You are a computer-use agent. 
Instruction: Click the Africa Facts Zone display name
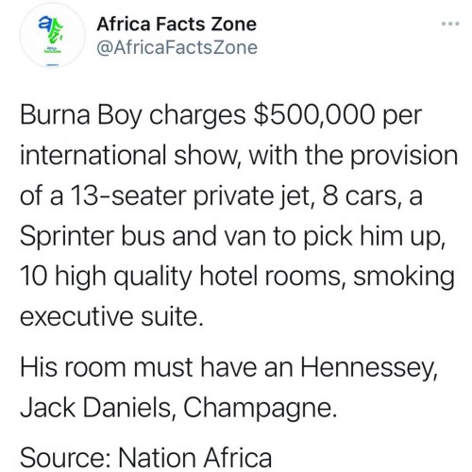[177, 25]
